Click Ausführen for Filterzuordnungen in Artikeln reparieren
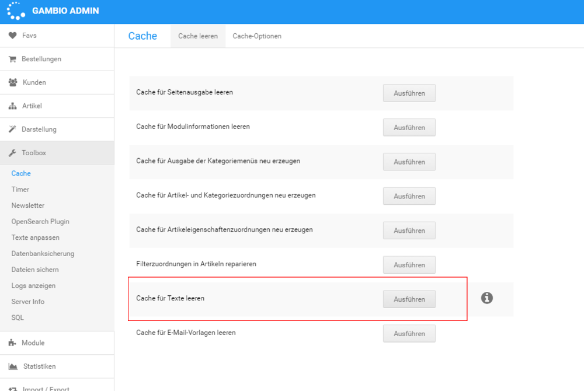The image size is (584, 391). 409,265
